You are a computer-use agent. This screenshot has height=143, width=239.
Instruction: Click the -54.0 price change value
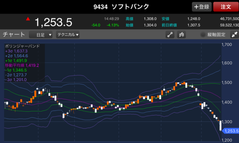[96, 25]
